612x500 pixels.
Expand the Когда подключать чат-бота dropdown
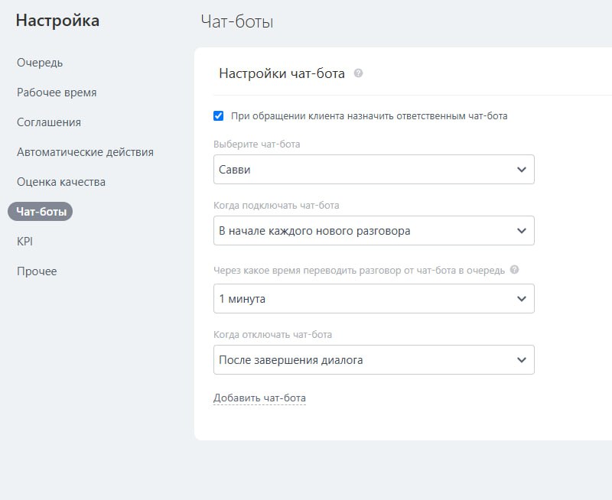(x=373, y=231)
